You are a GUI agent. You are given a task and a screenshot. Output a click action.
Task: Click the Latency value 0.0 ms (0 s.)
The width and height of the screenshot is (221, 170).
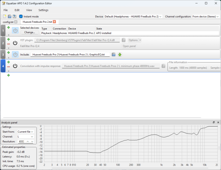click(23, 157)
